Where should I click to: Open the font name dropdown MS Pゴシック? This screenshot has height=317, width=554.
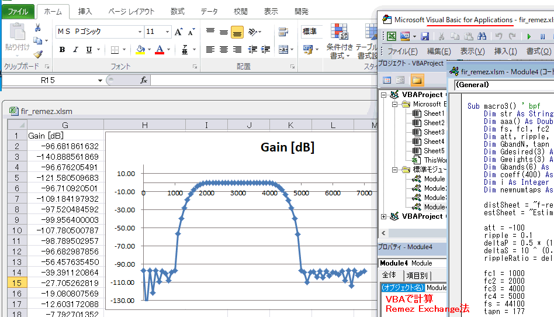[140, 32]
